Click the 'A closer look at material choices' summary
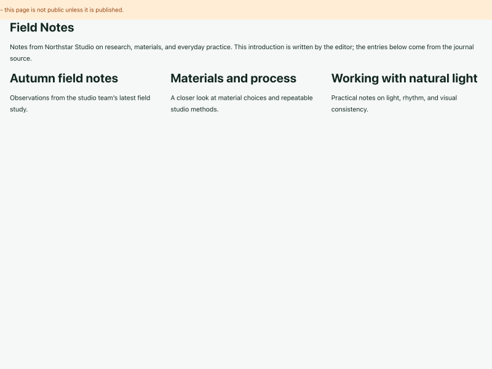The image size is (492, 369). click(x=242, y=103)
